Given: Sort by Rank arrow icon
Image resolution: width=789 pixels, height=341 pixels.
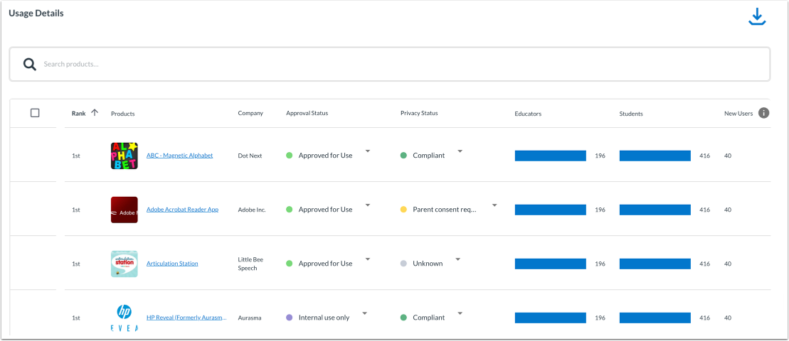Looking at the screenshot, I should coord(94,113).
